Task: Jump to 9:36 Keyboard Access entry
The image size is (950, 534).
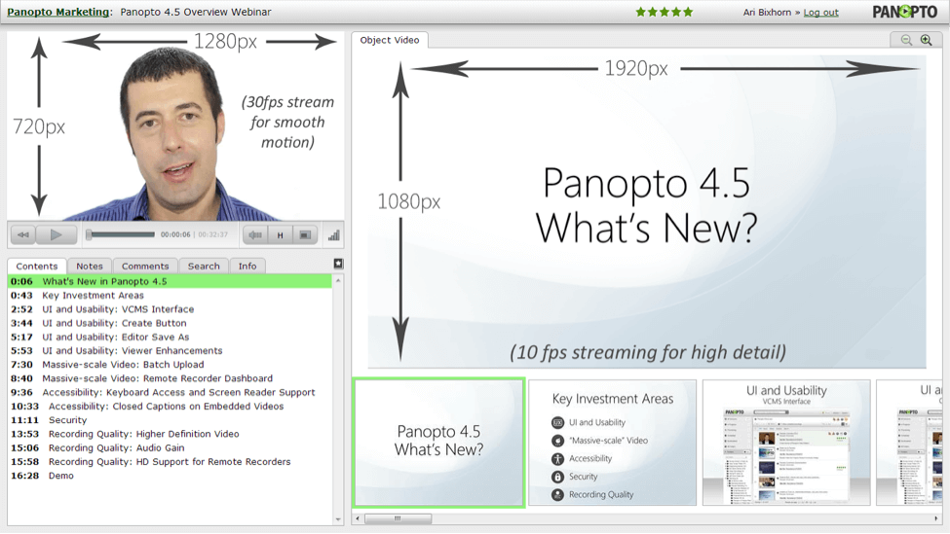Action: [x=170, y=393]
